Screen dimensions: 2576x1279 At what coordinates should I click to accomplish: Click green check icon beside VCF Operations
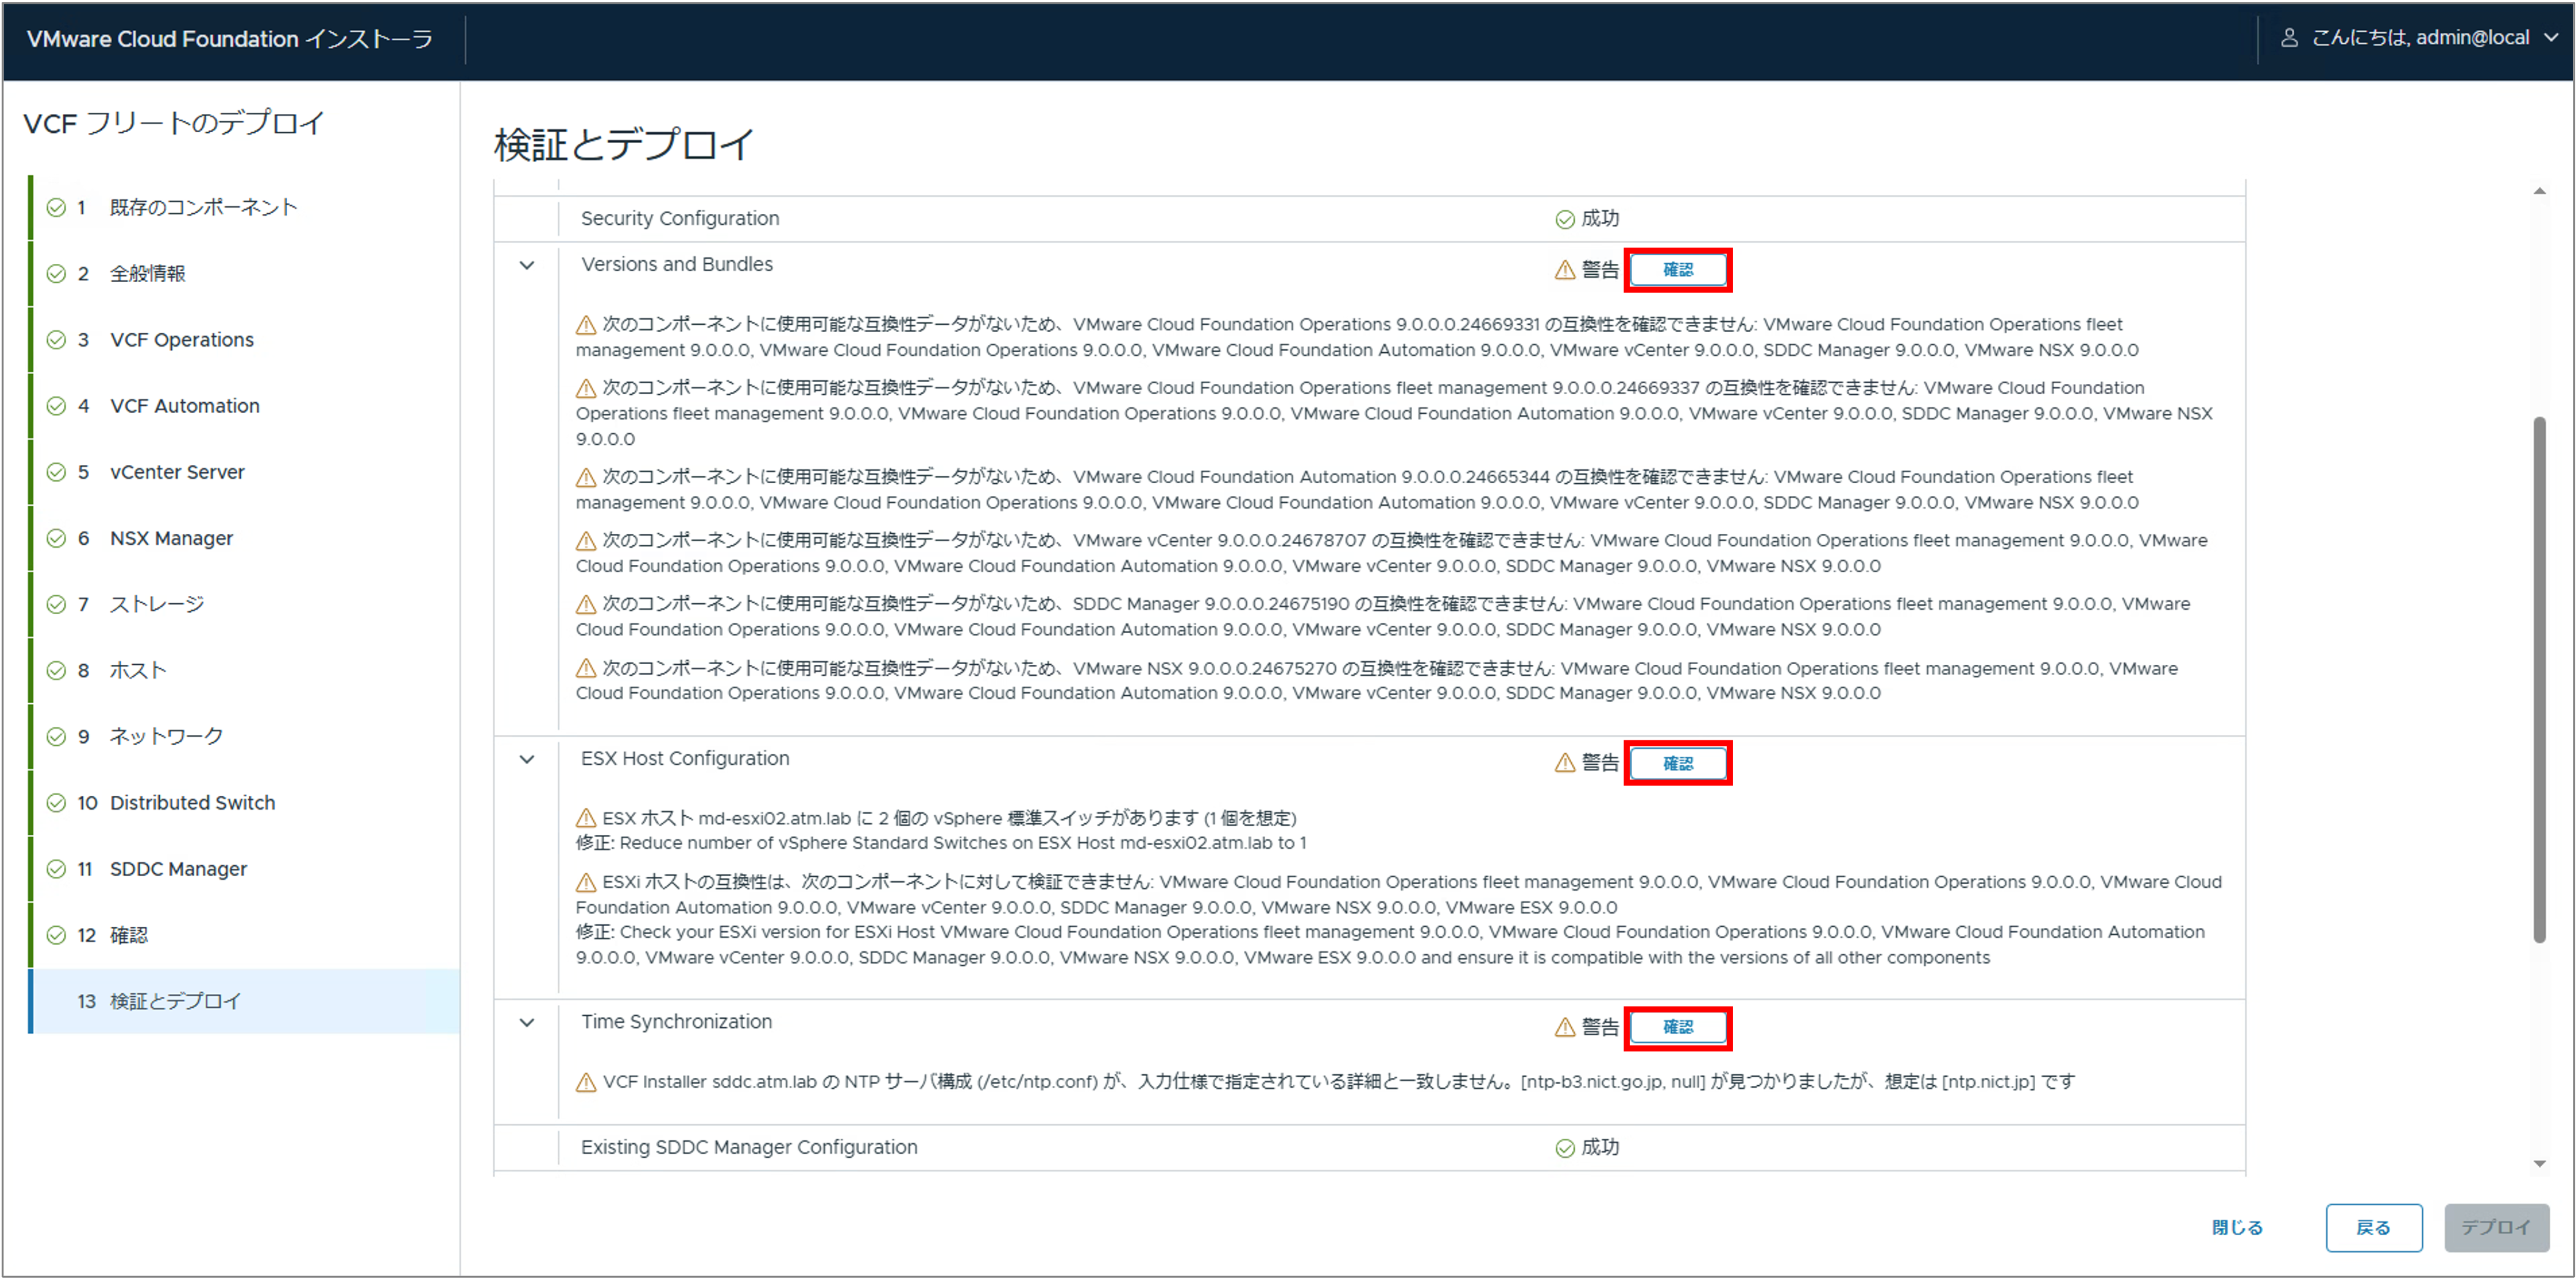56,340
